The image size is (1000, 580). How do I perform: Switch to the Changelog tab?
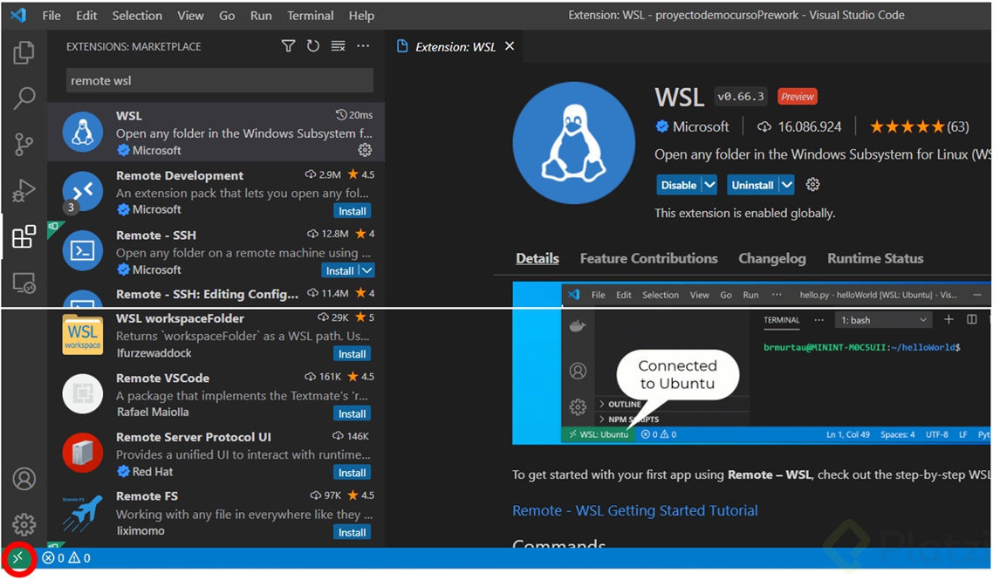coord(771,258)
